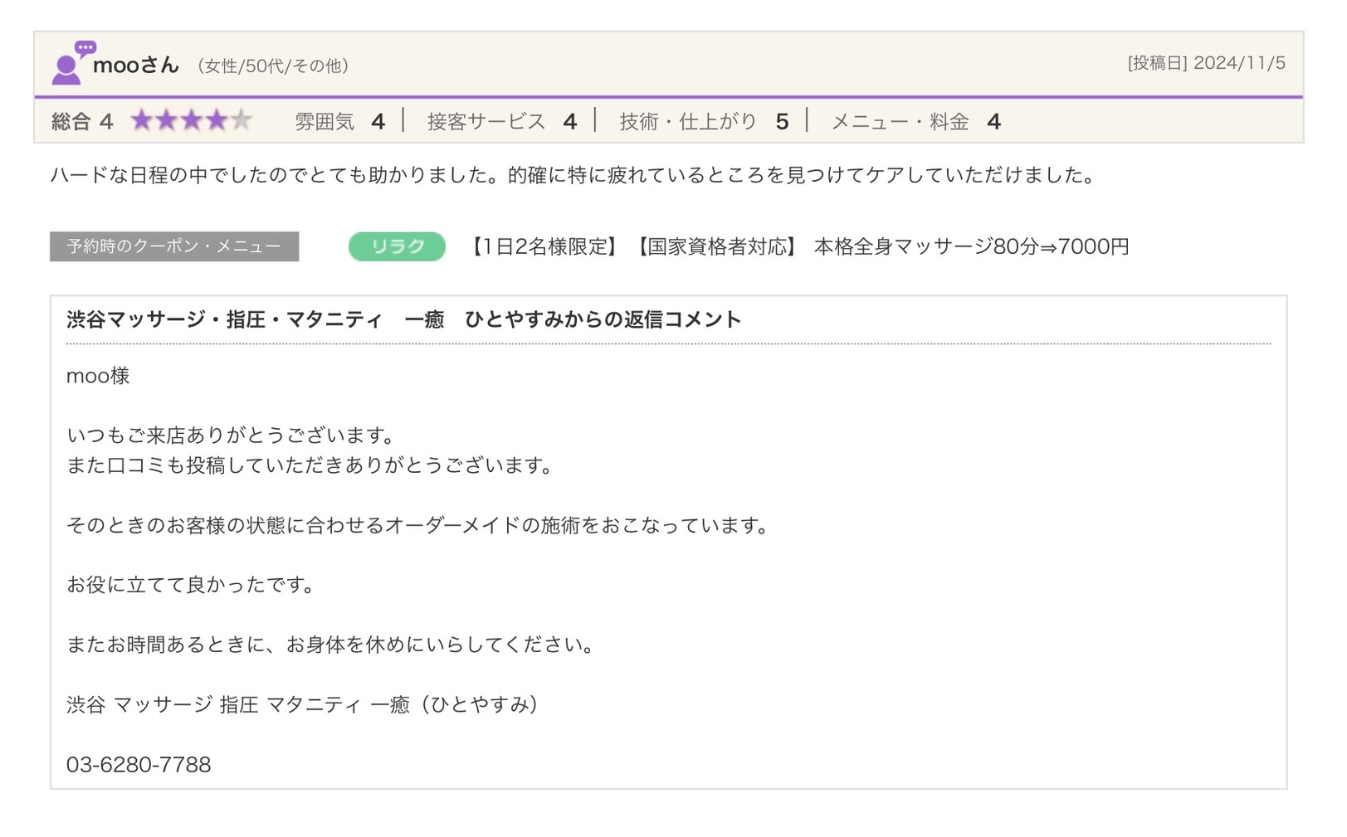Click the salon reply heading 返信コメント
1347x837 pixels.
point(403,319)
